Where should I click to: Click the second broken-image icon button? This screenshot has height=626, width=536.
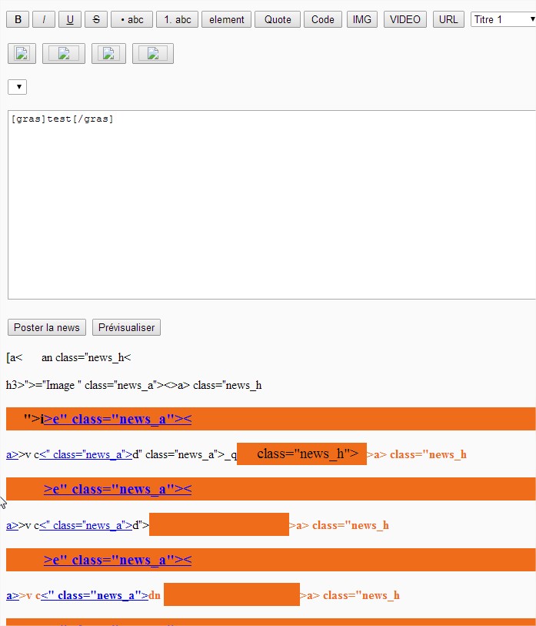coord(64,53)
